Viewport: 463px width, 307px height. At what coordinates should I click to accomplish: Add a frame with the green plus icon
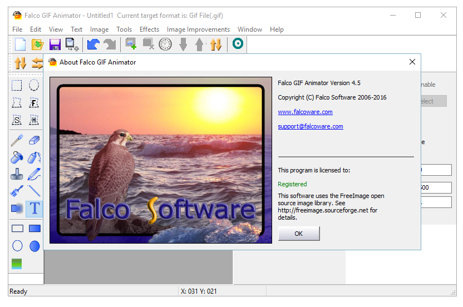(131, 44)
